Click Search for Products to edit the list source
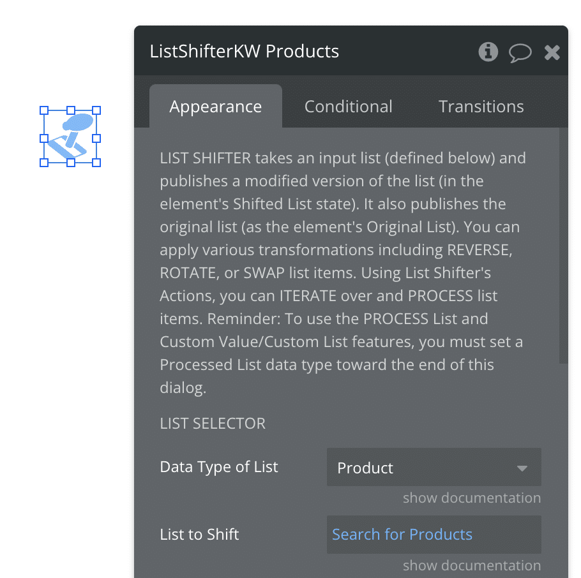The image size is (581, 578). [x=401, y=534]
